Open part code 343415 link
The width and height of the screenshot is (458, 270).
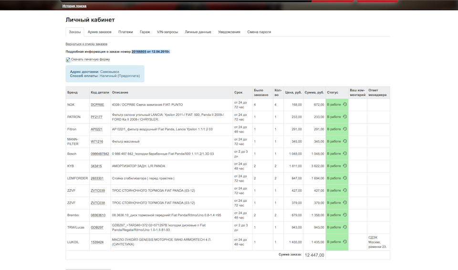pos(96,166)
